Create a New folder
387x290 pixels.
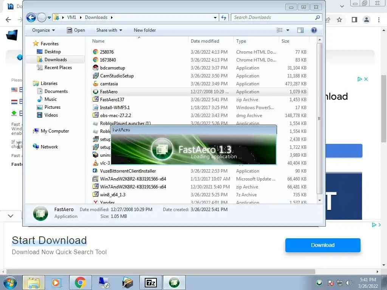coord(145,30)
